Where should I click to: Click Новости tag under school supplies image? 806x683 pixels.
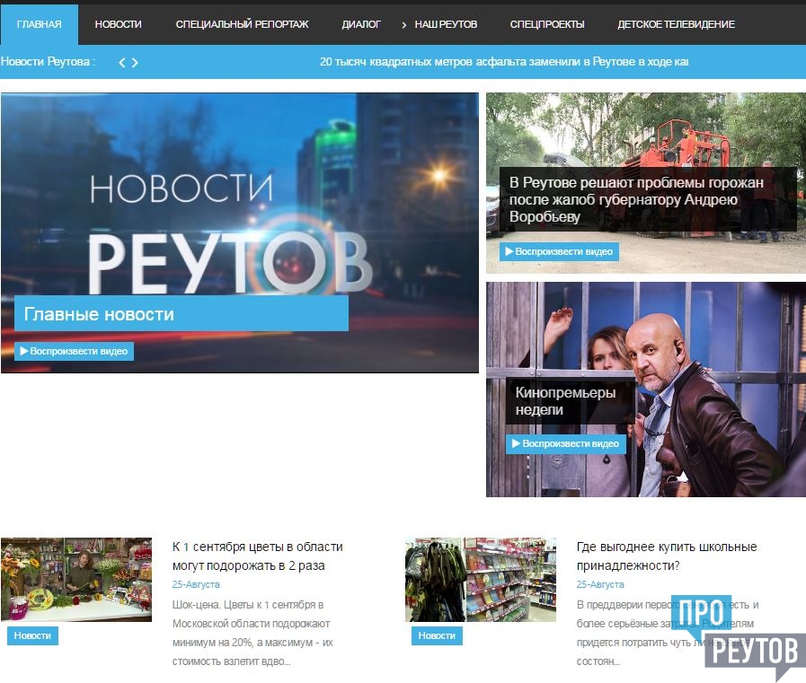pos(437,635)
